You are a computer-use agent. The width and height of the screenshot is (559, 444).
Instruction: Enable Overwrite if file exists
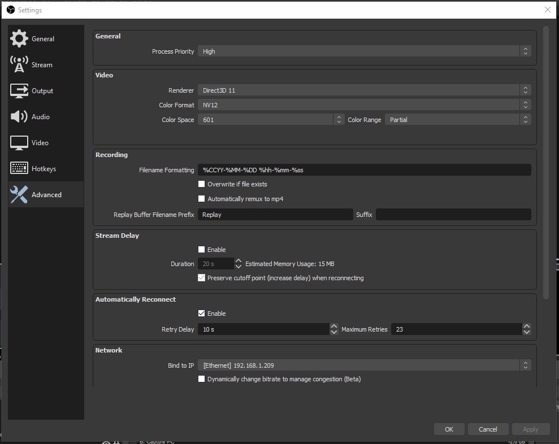[201, 184]
